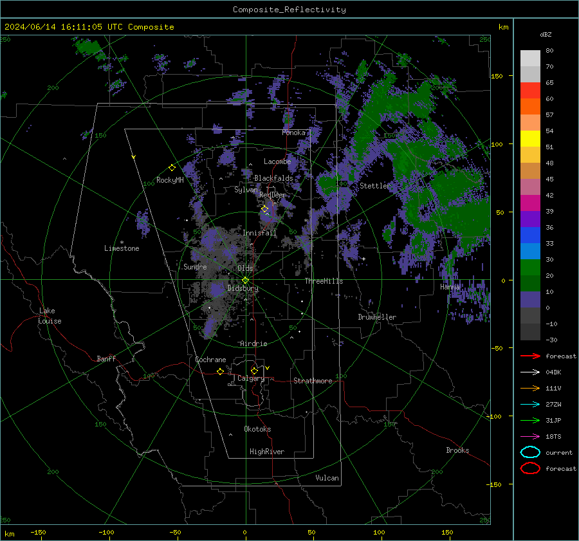Image resolution: width=579 pixels, height=541 pixels.
Task: Click the Lake Louise label
Action: pos(50,316)
